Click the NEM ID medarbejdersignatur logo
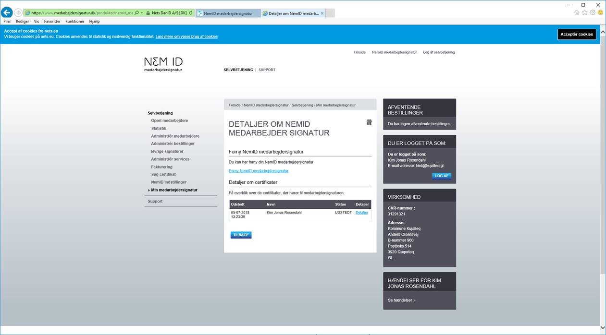Screen dimensions: 606x335 pyautogui.click(x=163, y=64)
